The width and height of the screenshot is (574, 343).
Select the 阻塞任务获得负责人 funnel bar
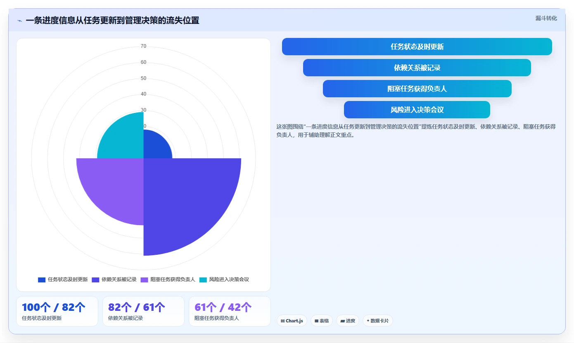point(417,89)
